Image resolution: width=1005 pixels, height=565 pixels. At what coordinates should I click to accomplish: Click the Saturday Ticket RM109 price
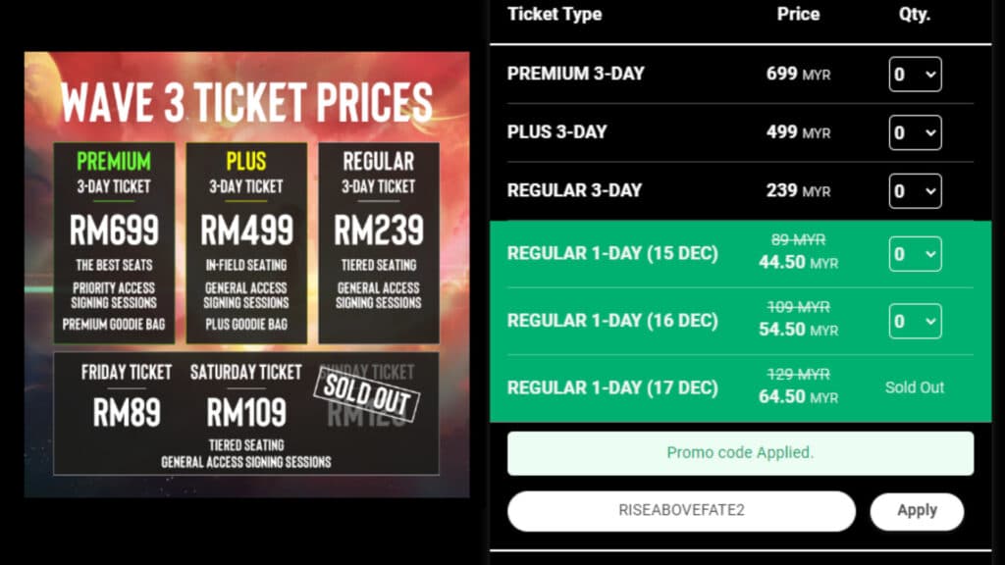coord(246,413)
